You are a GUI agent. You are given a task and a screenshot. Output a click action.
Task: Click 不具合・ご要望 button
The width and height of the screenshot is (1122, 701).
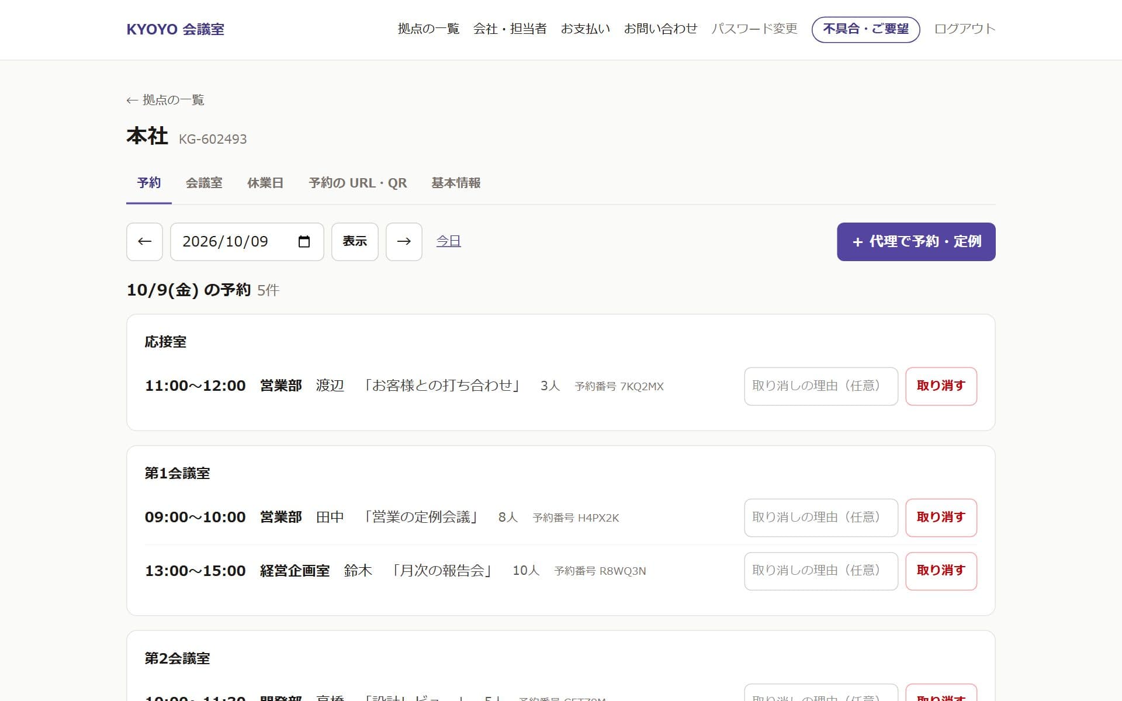[x=865, y=29]
